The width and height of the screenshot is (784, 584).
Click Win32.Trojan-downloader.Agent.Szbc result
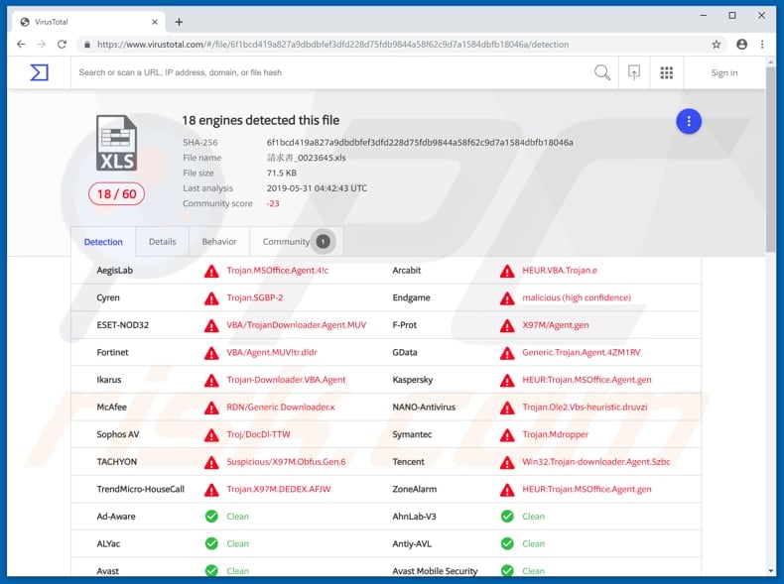[596, 462]
